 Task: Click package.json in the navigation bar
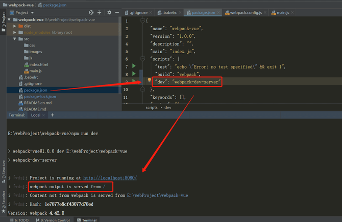click(x=53, y=5)
